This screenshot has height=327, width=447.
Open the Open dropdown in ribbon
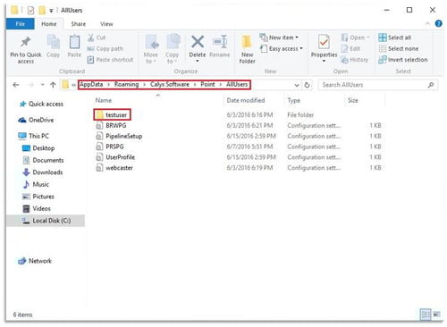pos(356,38)
